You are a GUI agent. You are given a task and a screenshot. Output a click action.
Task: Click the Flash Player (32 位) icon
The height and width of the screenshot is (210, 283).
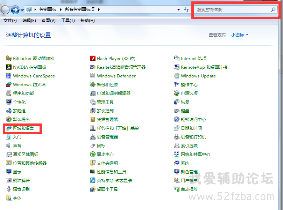pyautogui.click(x=93, y=58)
